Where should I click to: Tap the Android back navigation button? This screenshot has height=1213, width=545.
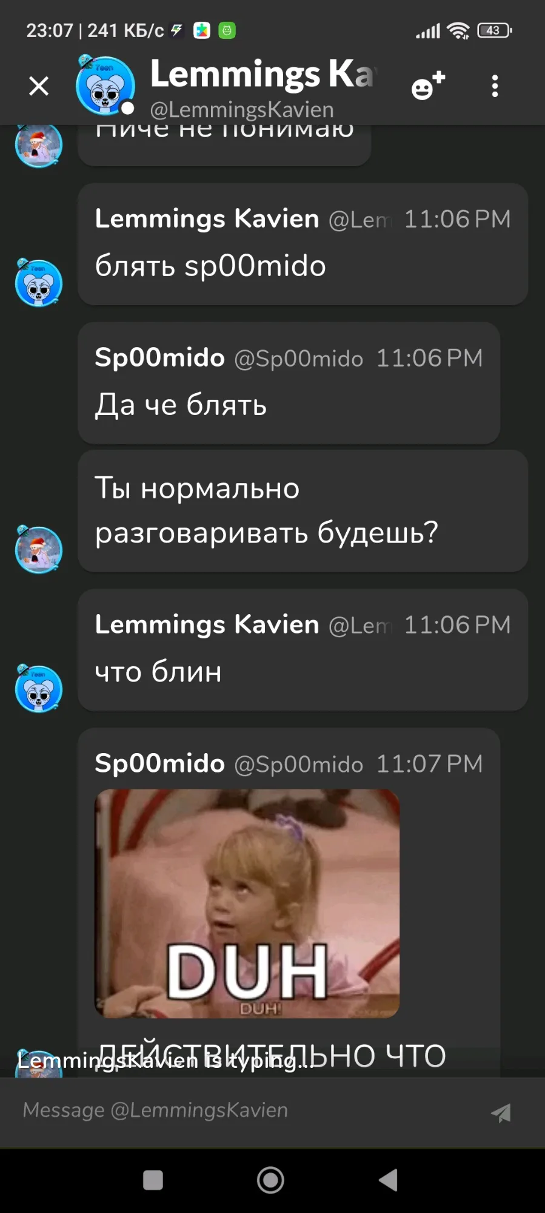point(388,1180)
